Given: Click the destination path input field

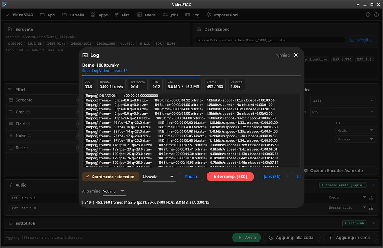Looking at the screenshot, I should (270, 40).
